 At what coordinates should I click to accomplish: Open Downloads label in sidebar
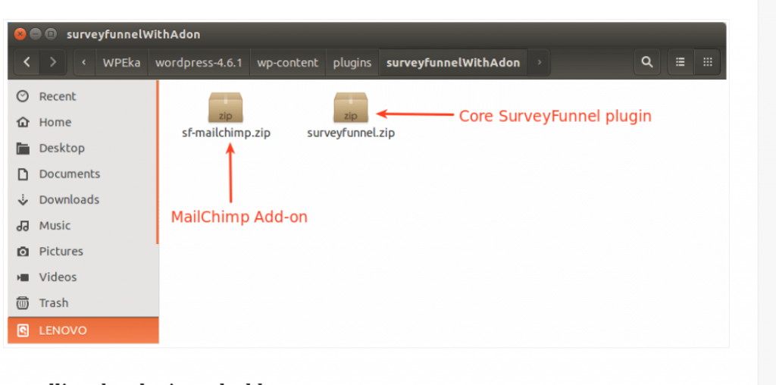pos(69,199)
